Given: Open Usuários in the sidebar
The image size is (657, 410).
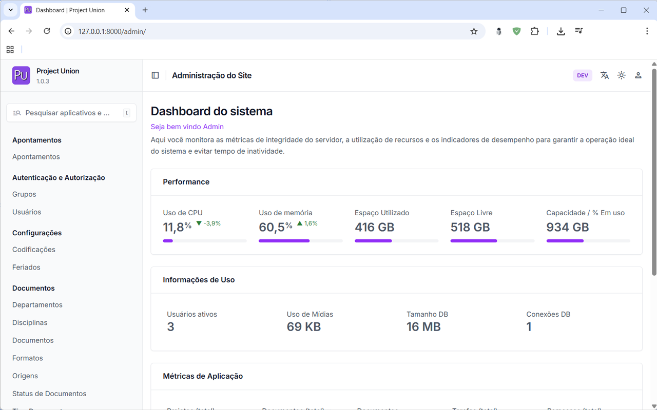Looking at the screenshot, I should 27,212.
